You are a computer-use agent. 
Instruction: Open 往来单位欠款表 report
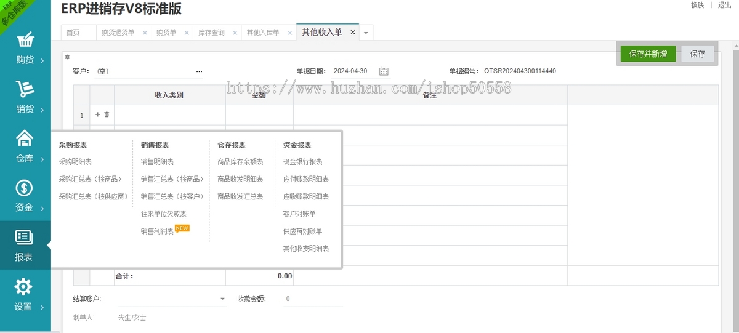(163, 214)
